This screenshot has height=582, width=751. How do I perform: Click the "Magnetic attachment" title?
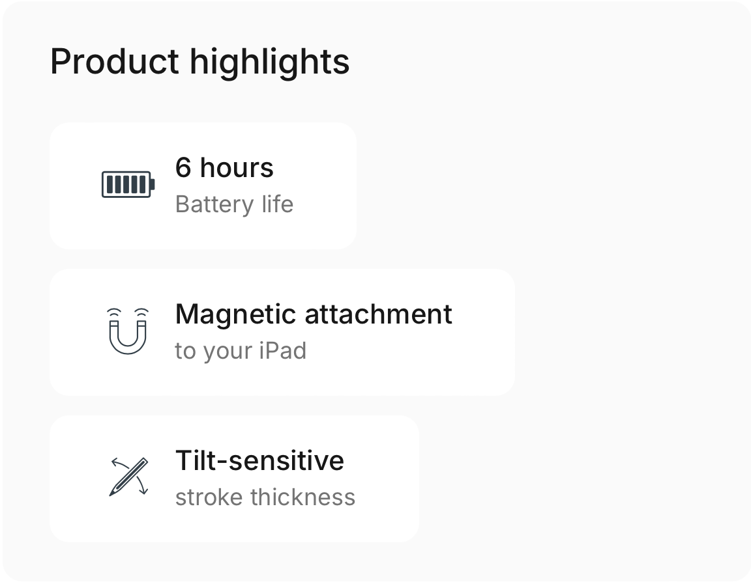pyautogui.click(x=314, y=314)
